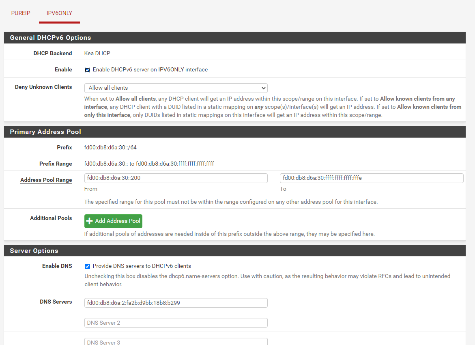Click the Allow all clients dropdown arrow
Screen dimensions: 475x345
pos(264,88)
